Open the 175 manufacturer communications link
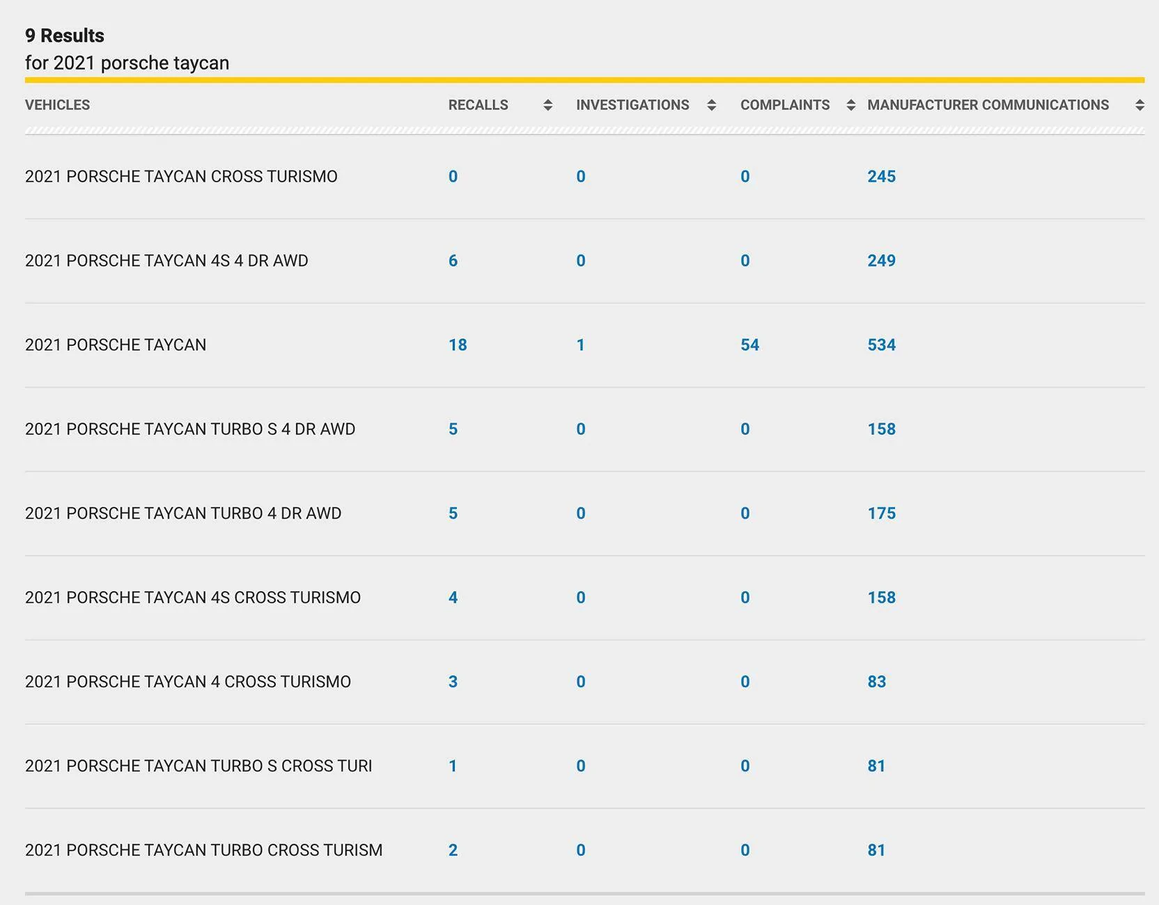1159x905 pixels. [x=882, y=514]
